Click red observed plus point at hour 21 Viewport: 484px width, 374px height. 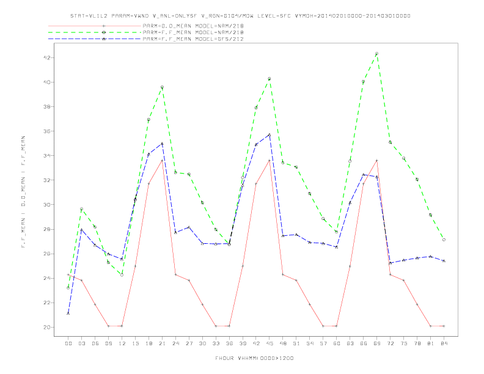click(162, 161)
